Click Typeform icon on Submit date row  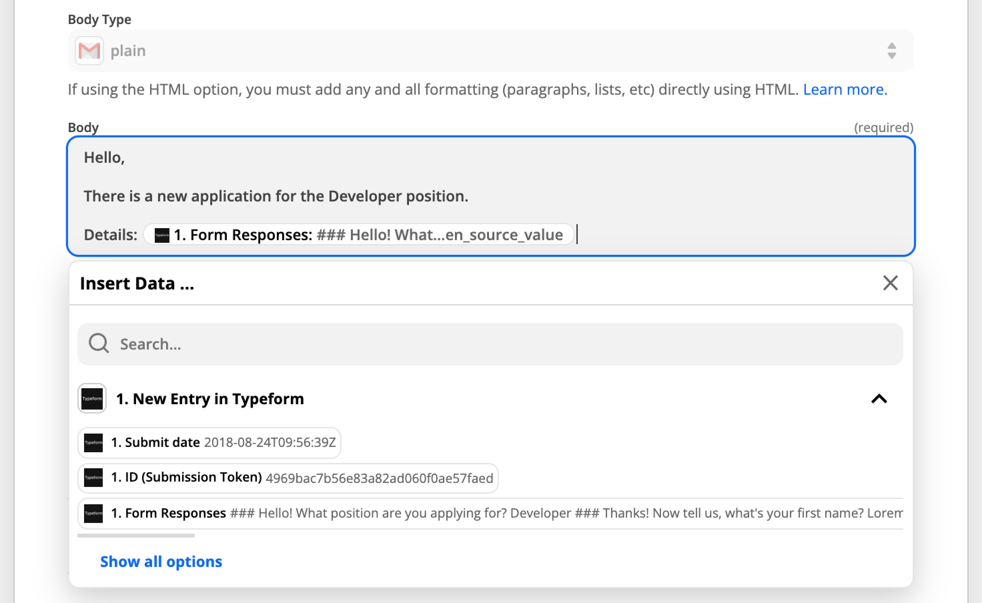click(x=93, y=443)
